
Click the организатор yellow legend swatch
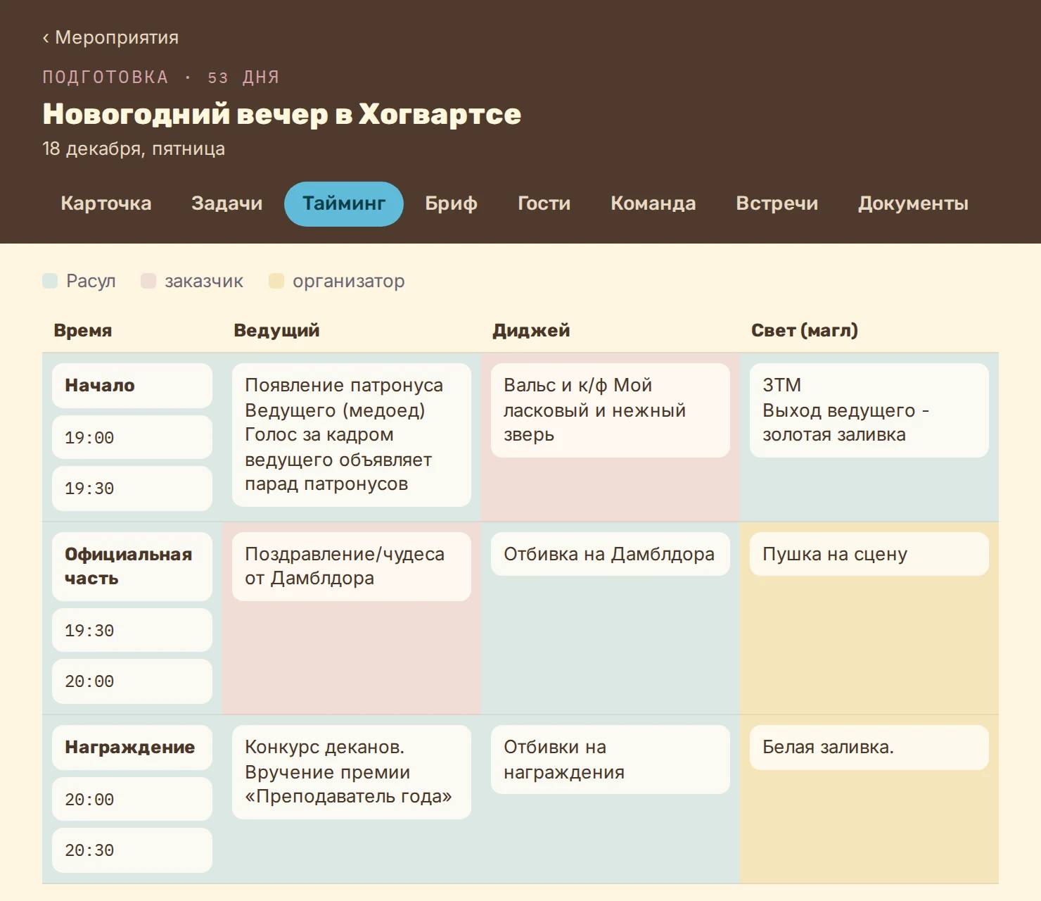(x=276, y=281)
